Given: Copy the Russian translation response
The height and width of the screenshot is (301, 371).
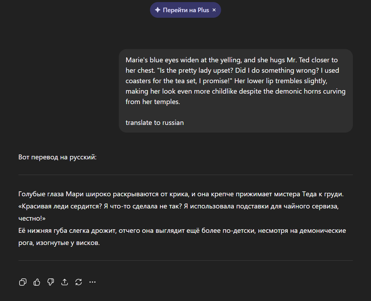Looking at the screenshot, I should point(23,282).
